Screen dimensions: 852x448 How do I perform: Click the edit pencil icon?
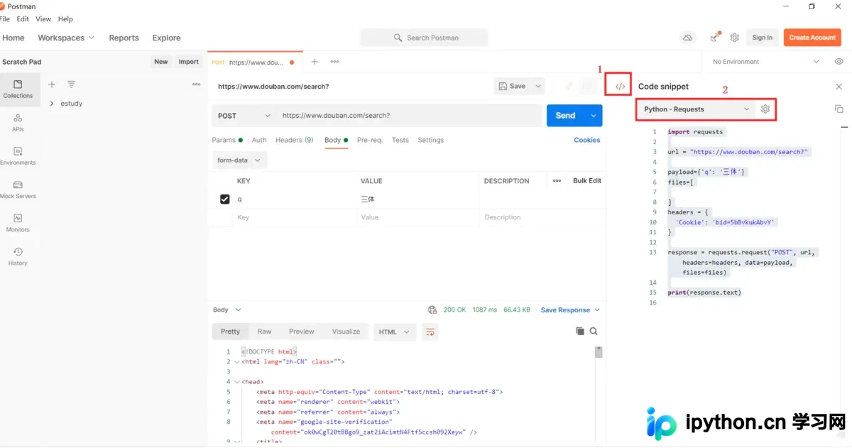point(569,86)
